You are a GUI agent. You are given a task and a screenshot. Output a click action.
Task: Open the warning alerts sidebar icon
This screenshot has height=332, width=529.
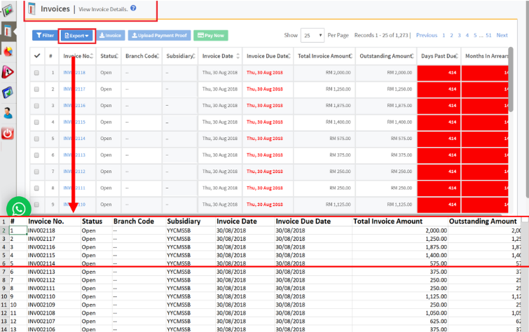8,72
